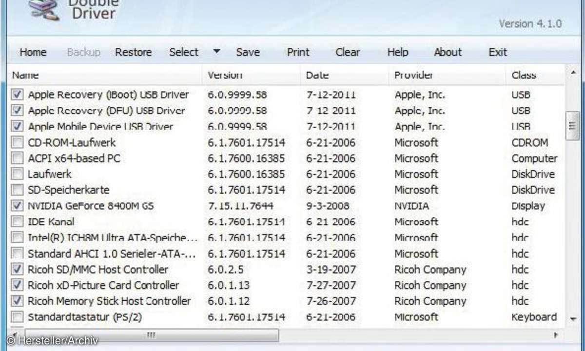Open the Restore toolbar item
This screenshot has height=351, width=585.
pyautogui.click(x=133, y=52)
